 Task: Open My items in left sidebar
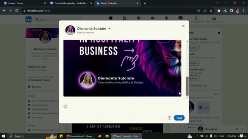[36, 87]
